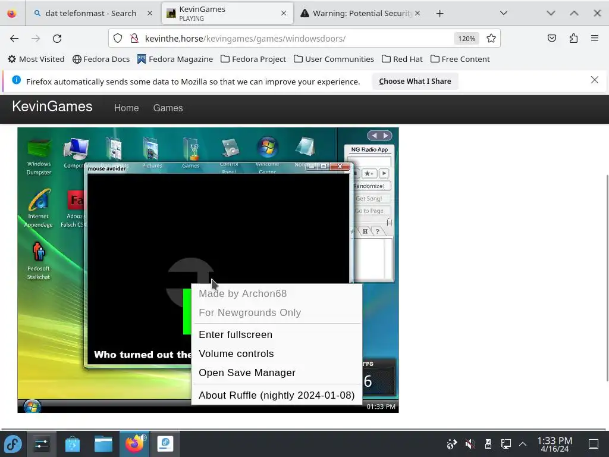Select Volume controls from context menu
Viewport: 609px width, 457px height.
[x=236, y=353]
